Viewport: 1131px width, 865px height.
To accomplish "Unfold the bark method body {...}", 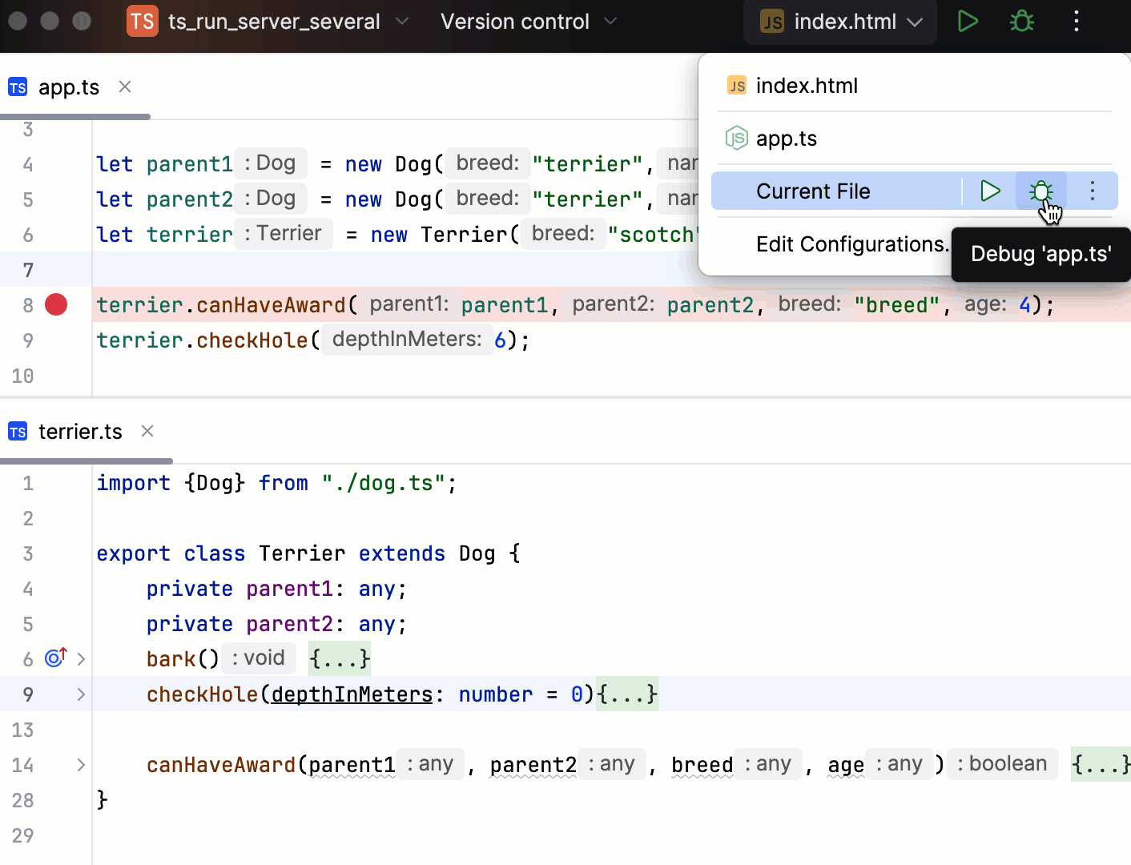I will [339, 658].
